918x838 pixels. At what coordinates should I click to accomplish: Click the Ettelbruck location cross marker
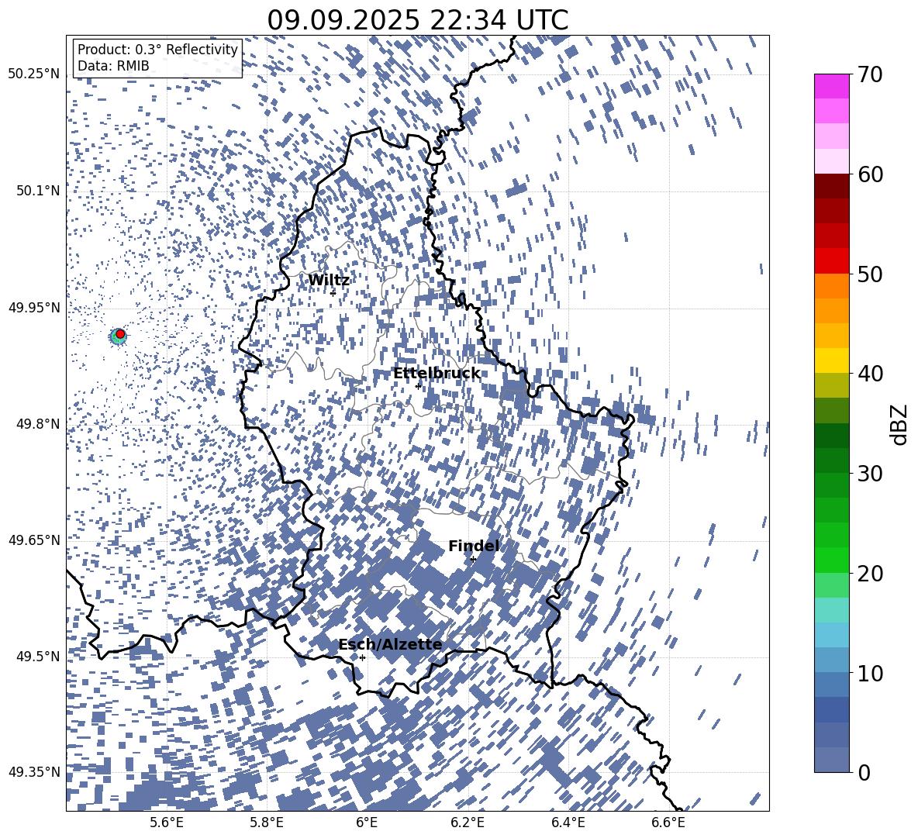(x=418, y=386)
